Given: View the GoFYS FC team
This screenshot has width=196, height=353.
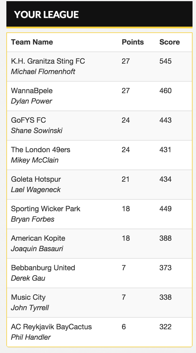Looking at the screenshot, I should 28,120.
